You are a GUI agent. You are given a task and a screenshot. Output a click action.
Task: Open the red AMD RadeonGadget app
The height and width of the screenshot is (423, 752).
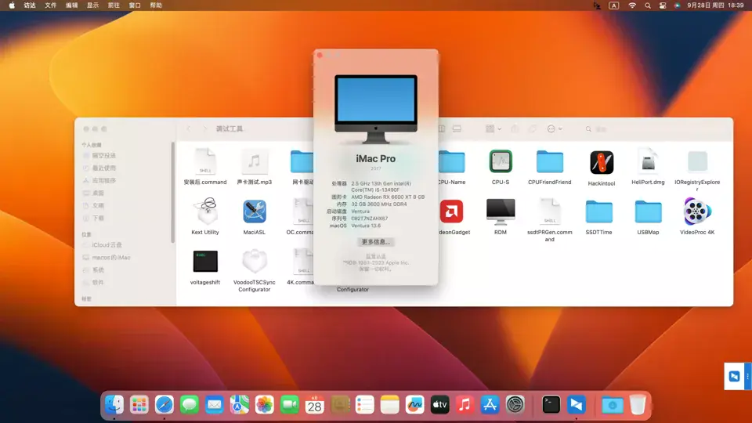point(451,211)
